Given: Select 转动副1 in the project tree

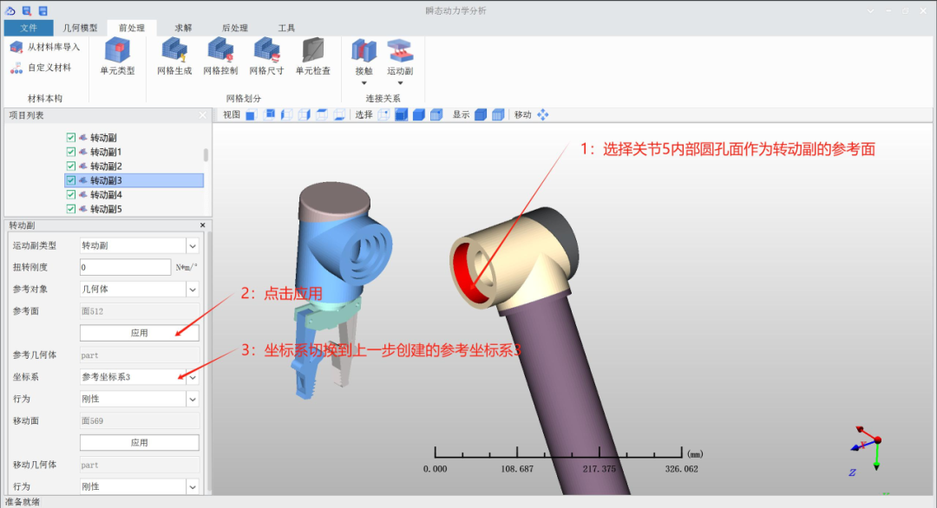Looking at the screenshot, I should (x=107, y=152).
